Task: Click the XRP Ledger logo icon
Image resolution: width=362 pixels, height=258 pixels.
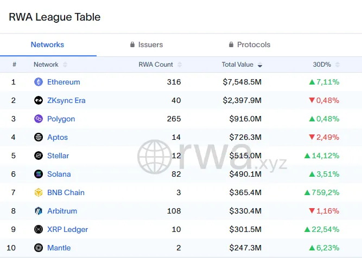Action: pyautogui.click(x=39, y=229)
